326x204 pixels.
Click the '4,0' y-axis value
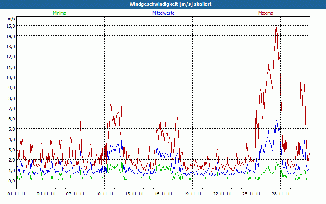point(11,139)
